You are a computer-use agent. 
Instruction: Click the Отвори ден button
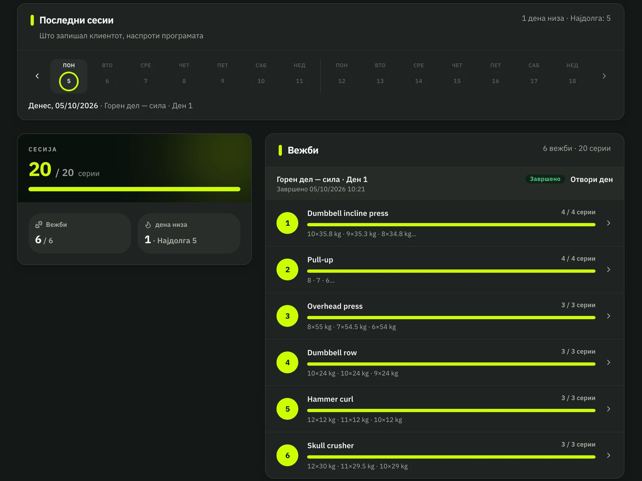[x=591, y=179]
